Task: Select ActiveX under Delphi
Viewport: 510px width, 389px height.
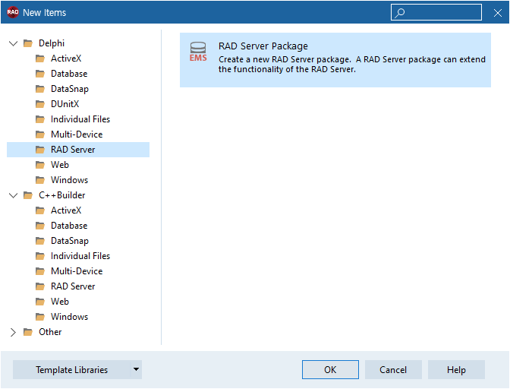Action: 66,59
